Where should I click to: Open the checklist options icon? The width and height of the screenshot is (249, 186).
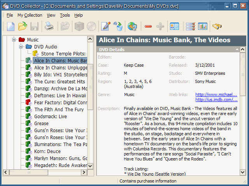point(191,26)
